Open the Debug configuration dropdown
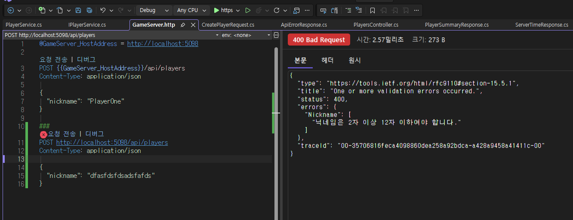The height and width of the screenshot is (220, 573). point(154,10)
